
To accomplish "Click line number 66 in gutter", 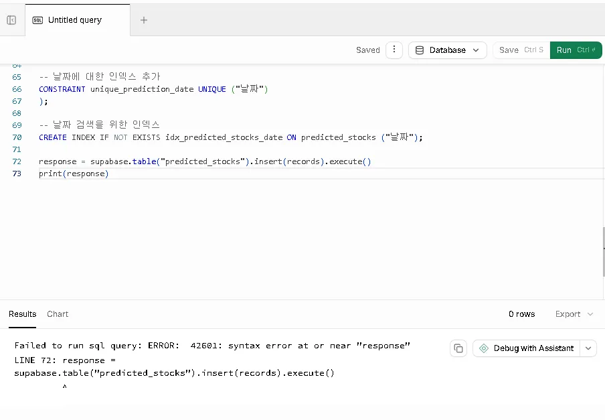I will (17, 89).
